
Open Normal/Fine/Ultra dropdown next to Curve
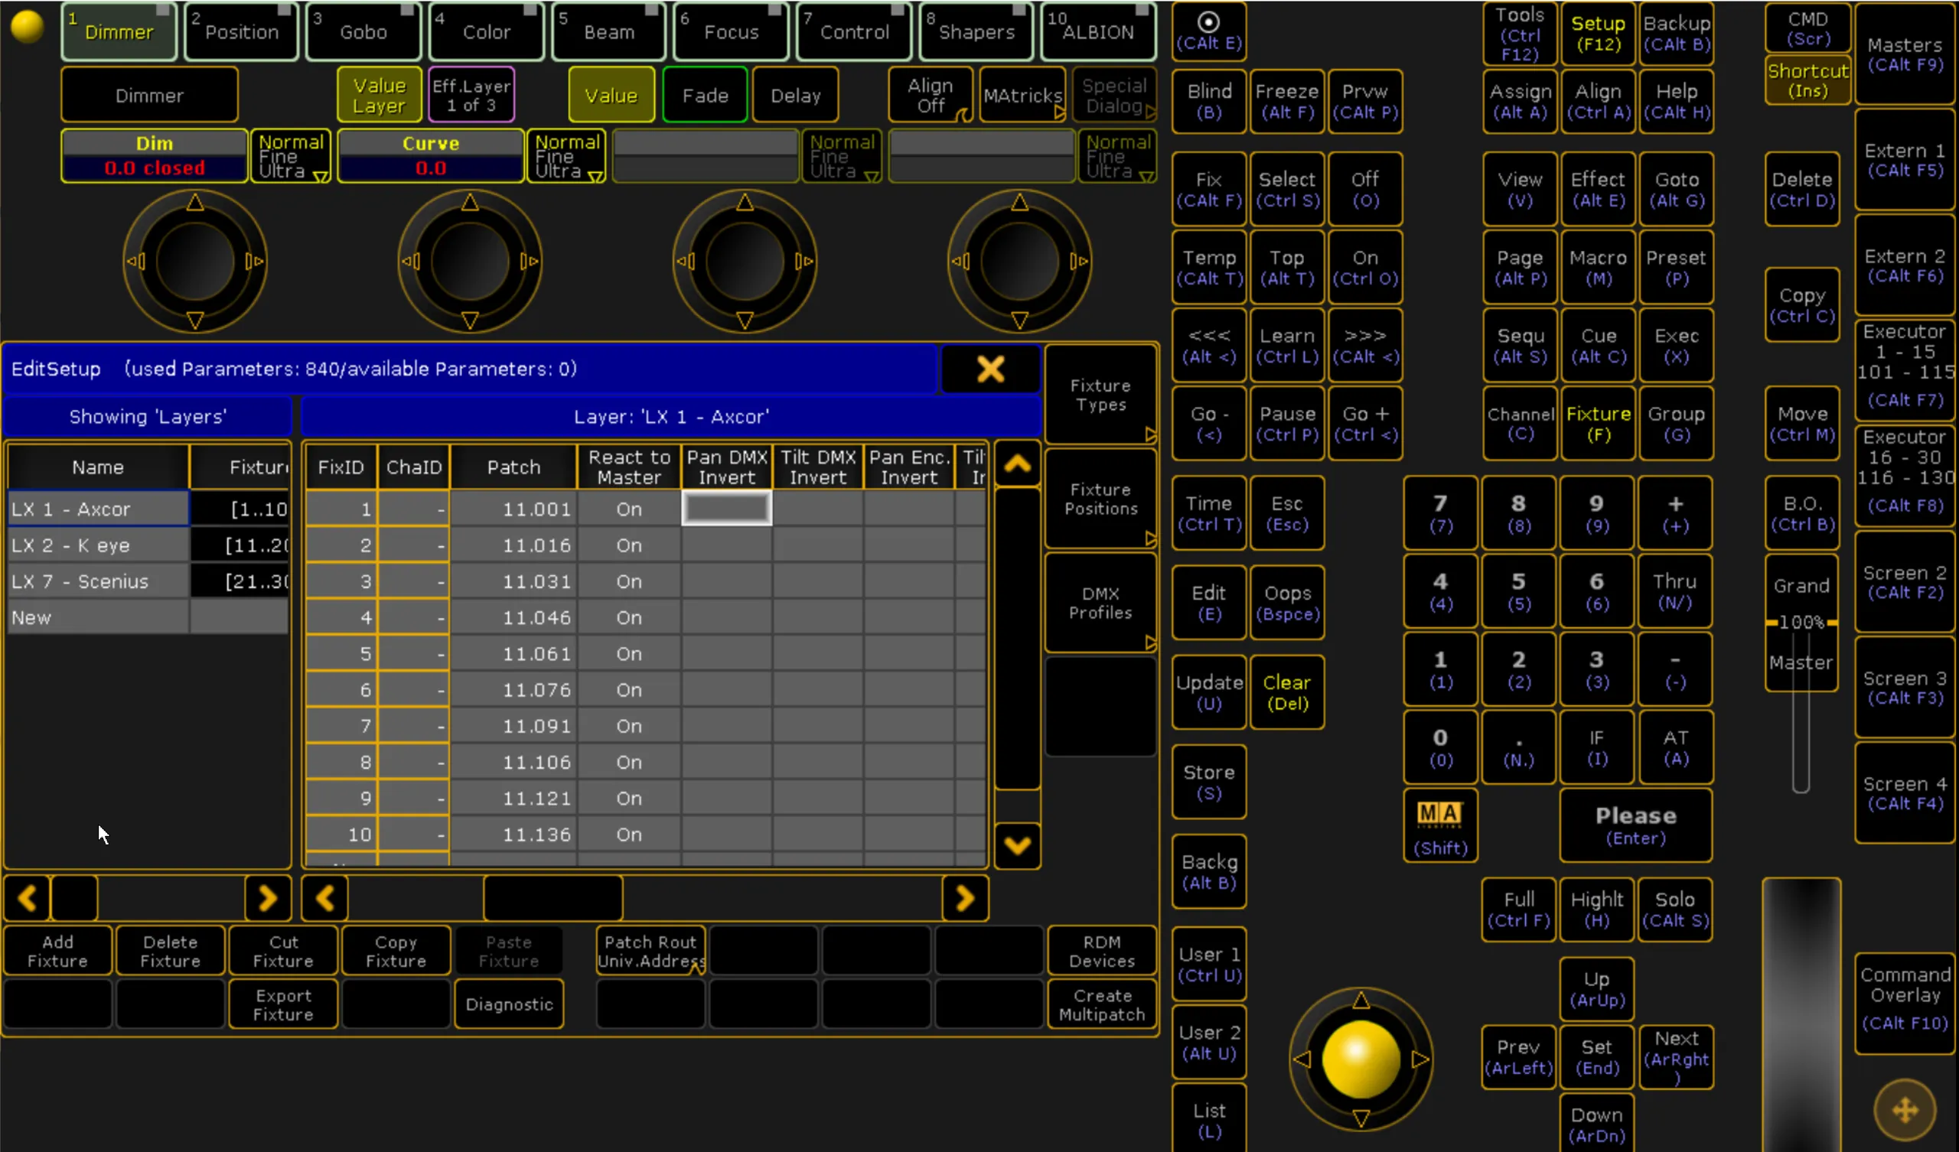pyautogui.click(x=567, y=156)
